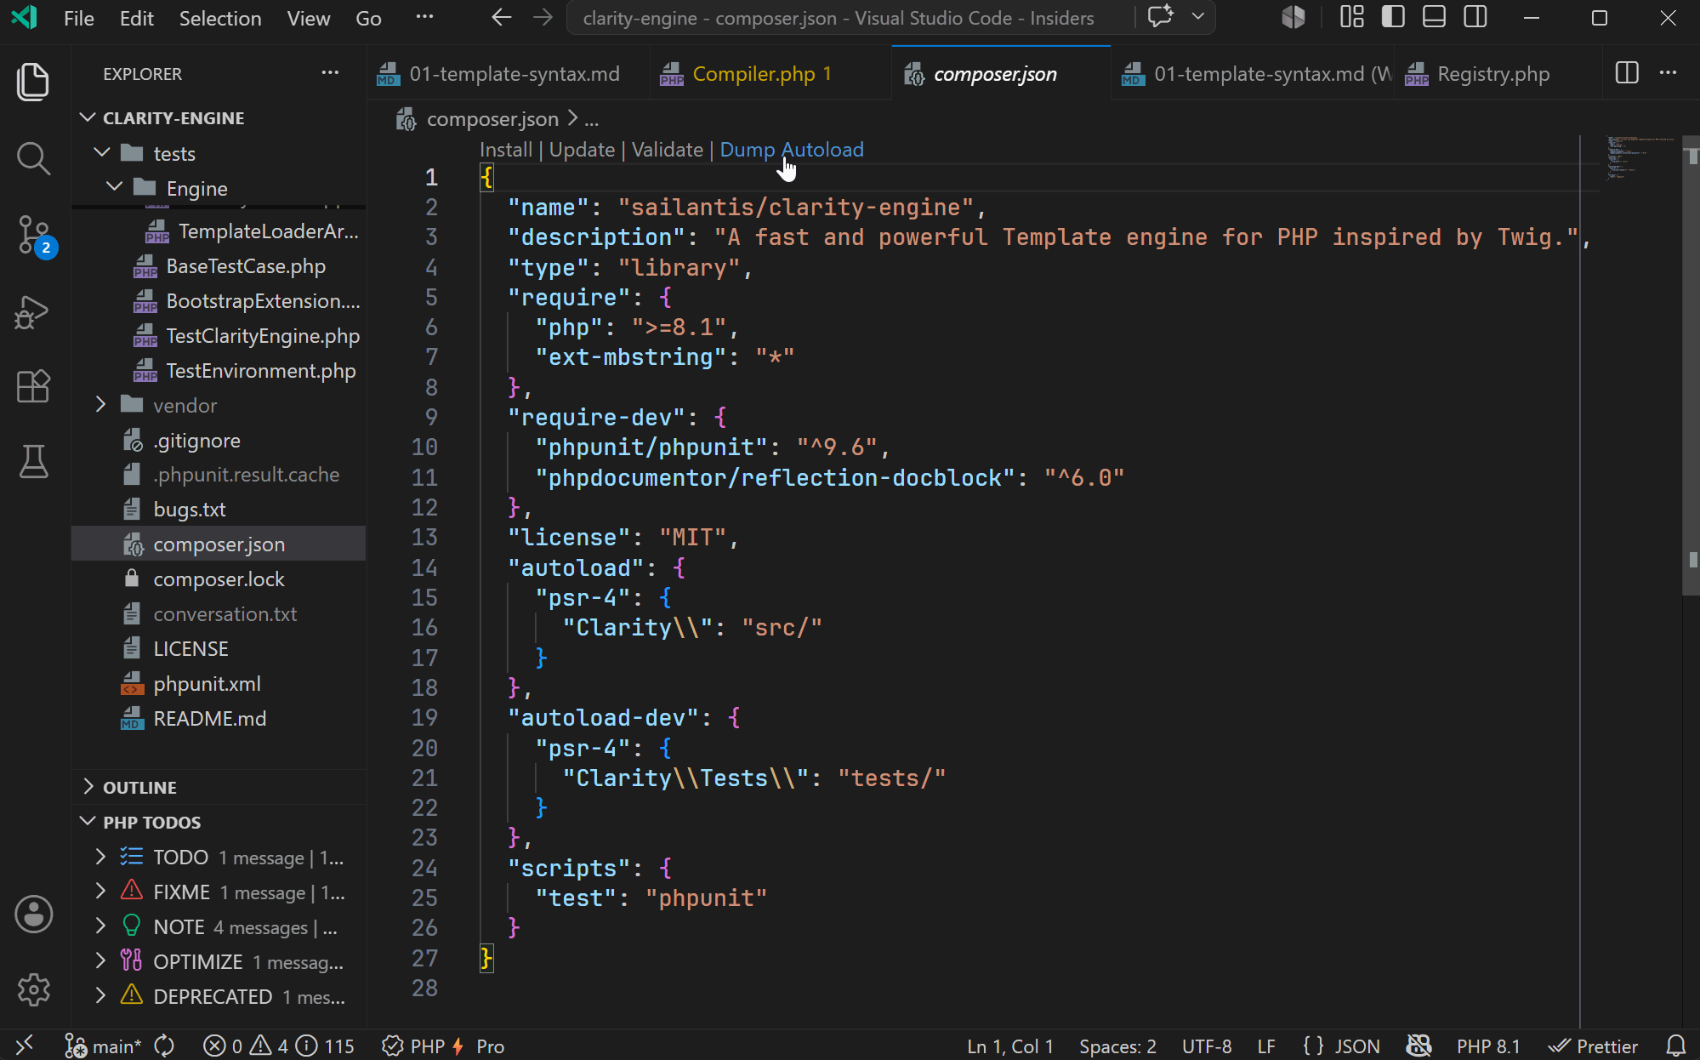Click the title bar extension logo icon
Viewport: 1700px width, 1060px height.
click(x=1293, y=17)
